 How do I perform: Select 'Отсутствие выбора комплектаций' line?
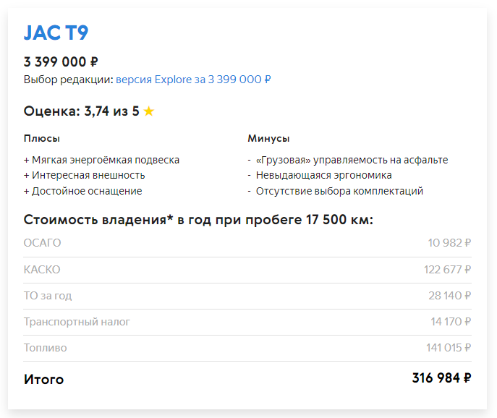336,191
